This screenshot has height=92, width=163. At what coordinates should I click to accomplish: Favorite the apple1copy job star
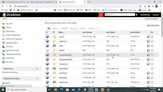click(152, 41)
